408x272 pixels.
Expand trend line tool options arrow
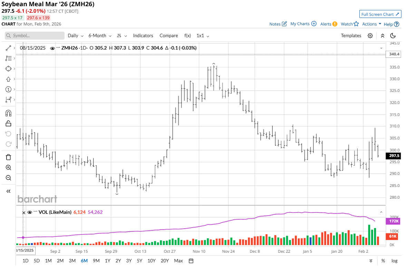(14, 48)
